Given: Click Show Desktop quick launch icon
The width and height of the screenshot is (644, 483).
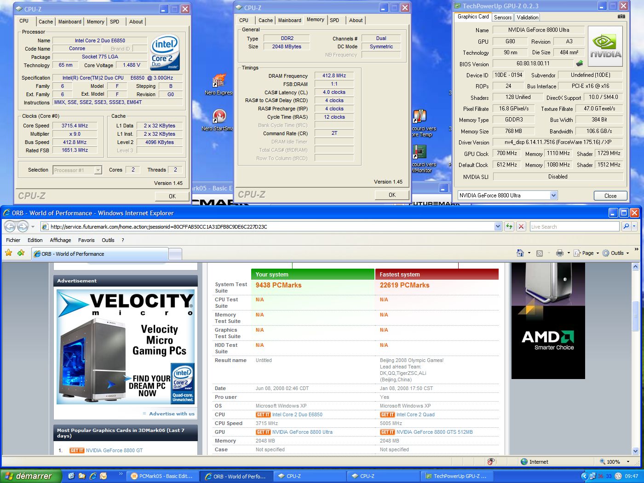Looking at the screenshot, I should pos(71,476).
